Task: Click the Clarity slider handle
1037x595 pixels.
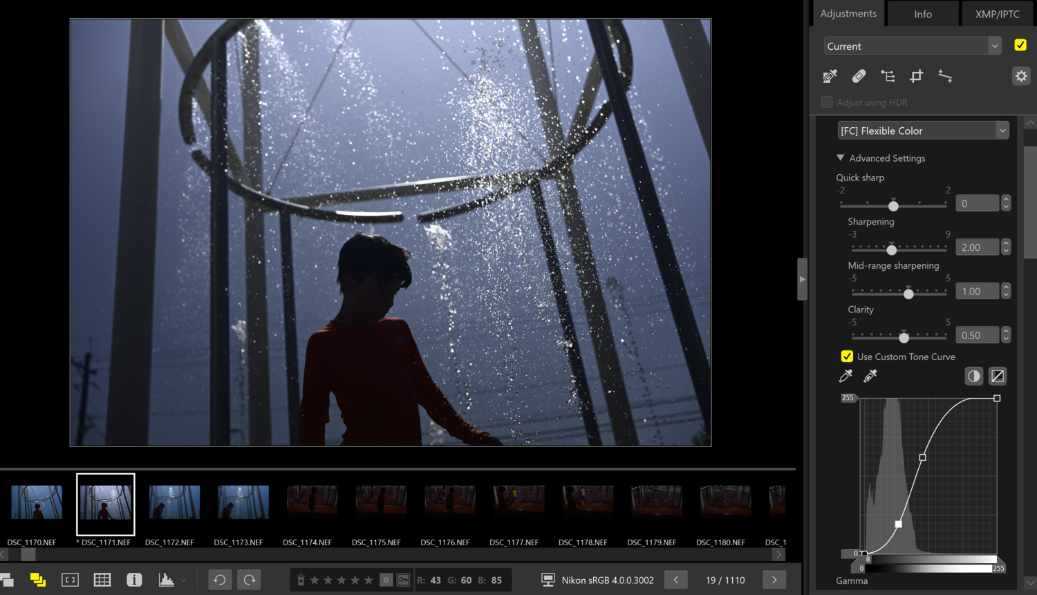Action: pyautogui.click(x=904, y=338)
